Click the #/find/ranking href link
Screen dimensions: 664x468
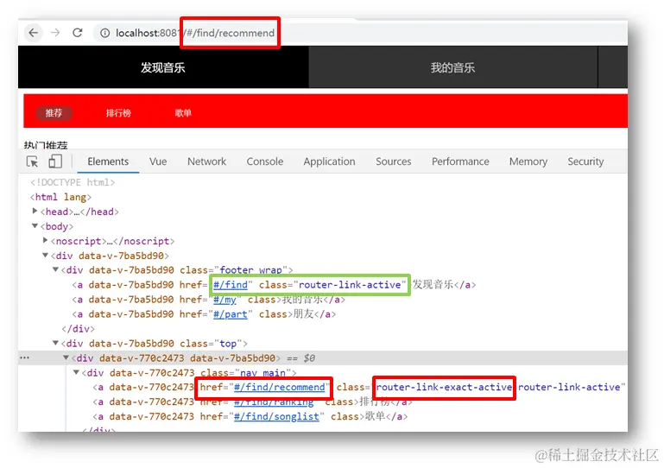[x=274, y=402]
